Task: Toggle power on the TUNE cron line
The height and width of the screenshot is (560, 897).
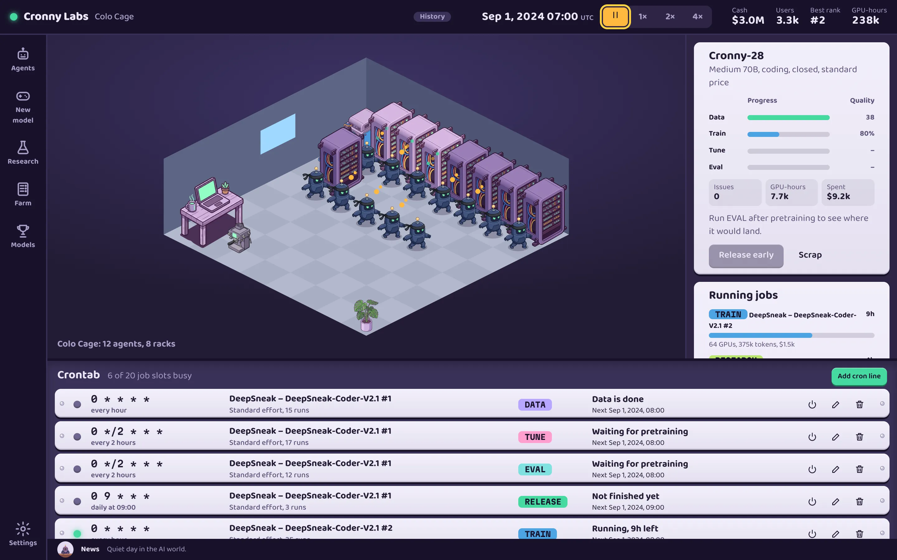Action: click(812, 437)
